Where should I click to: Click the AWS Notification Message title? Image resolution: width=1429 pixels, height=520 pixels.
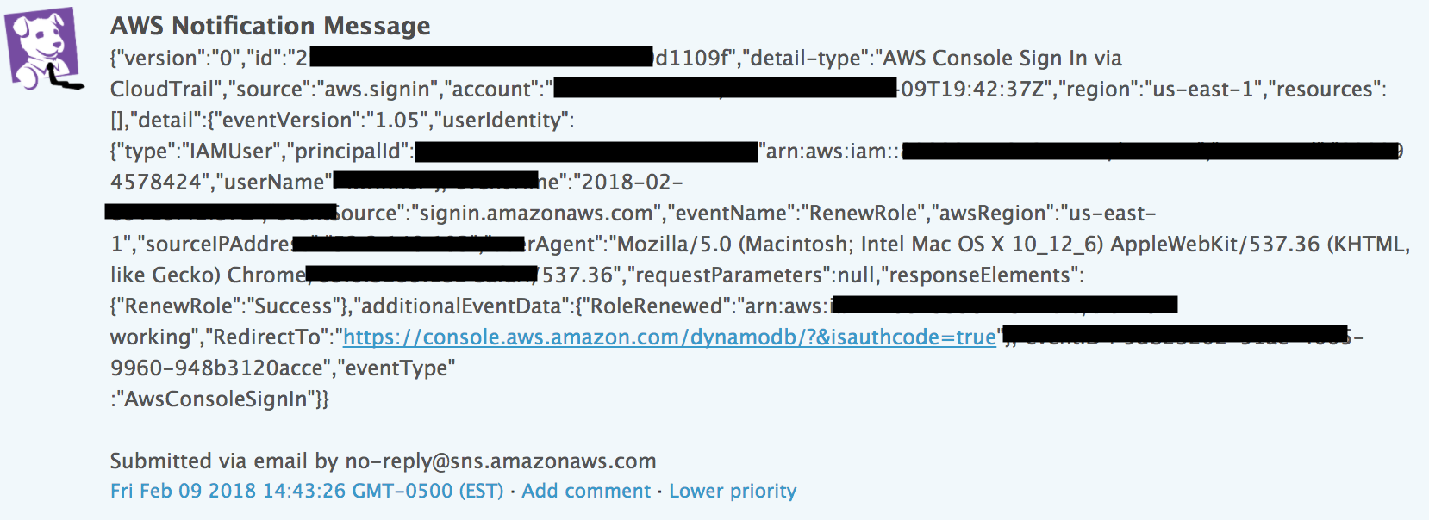(x=270, y=26)
